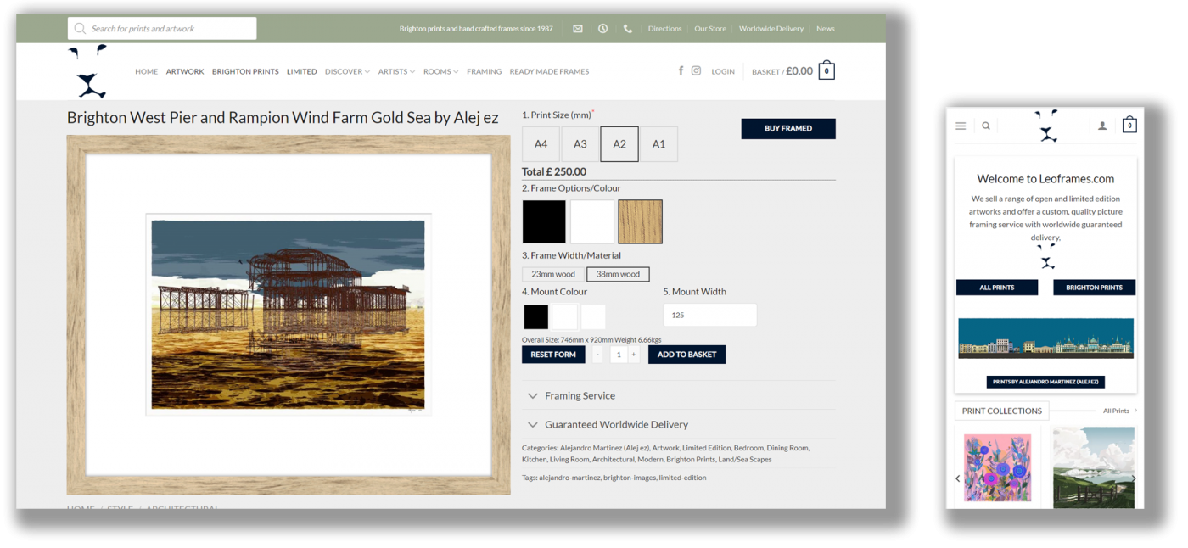Open the All Prints link beside PRINT COLLECTIONS
The width and height of the screenshot is (1188, 548).
1120,411
